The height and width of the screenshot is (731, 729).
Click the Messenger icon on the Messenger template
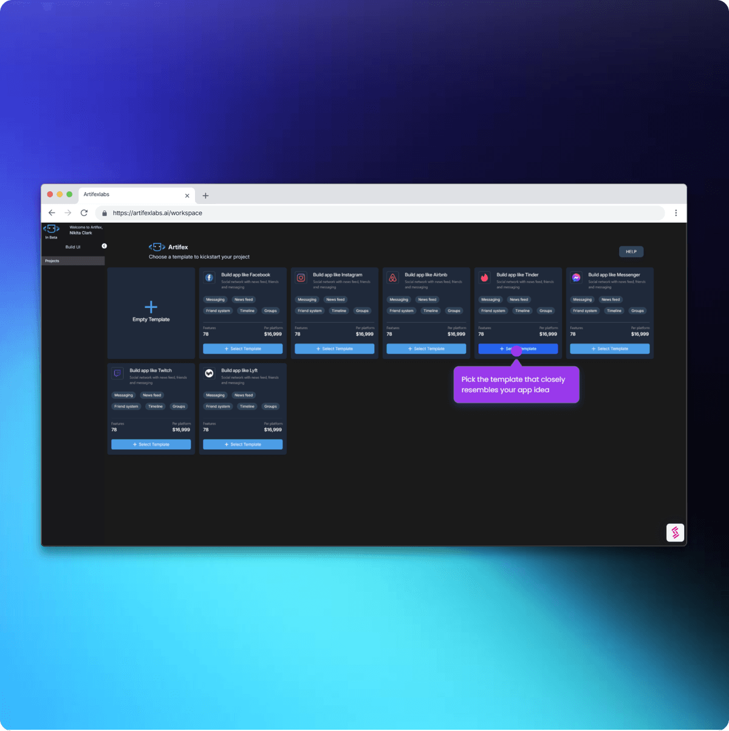(577, 277)
